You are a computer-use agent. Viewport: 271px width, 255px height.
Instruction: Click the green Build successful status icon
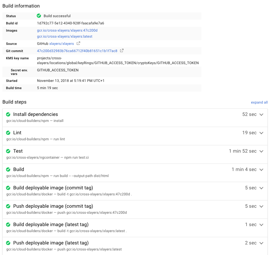pos(39,16)
